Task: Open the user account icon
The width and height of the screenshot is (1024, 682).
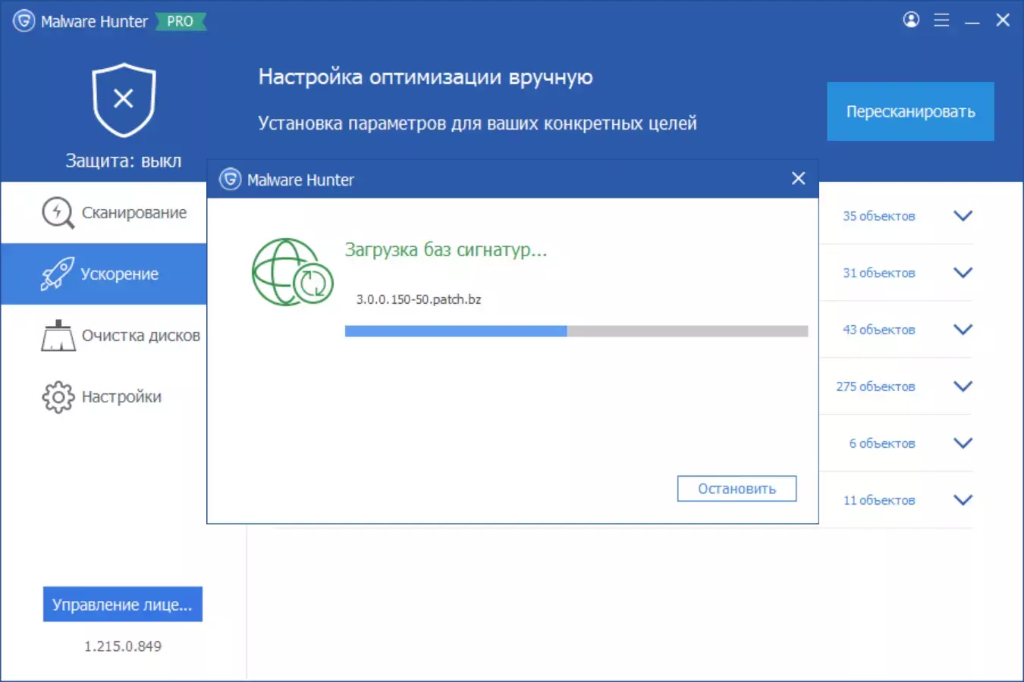Action: pos(911,20)
